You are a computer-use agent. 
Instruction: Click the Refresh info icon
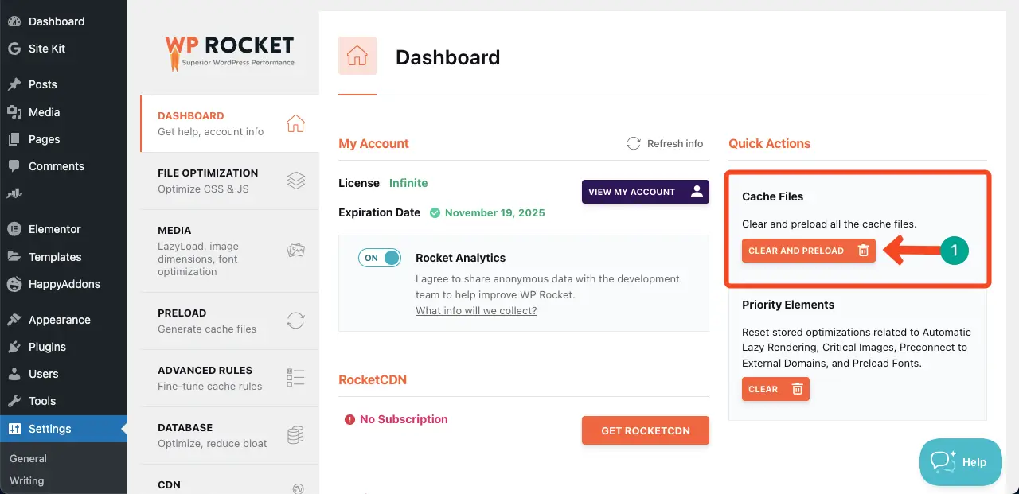tap(634, 143)
